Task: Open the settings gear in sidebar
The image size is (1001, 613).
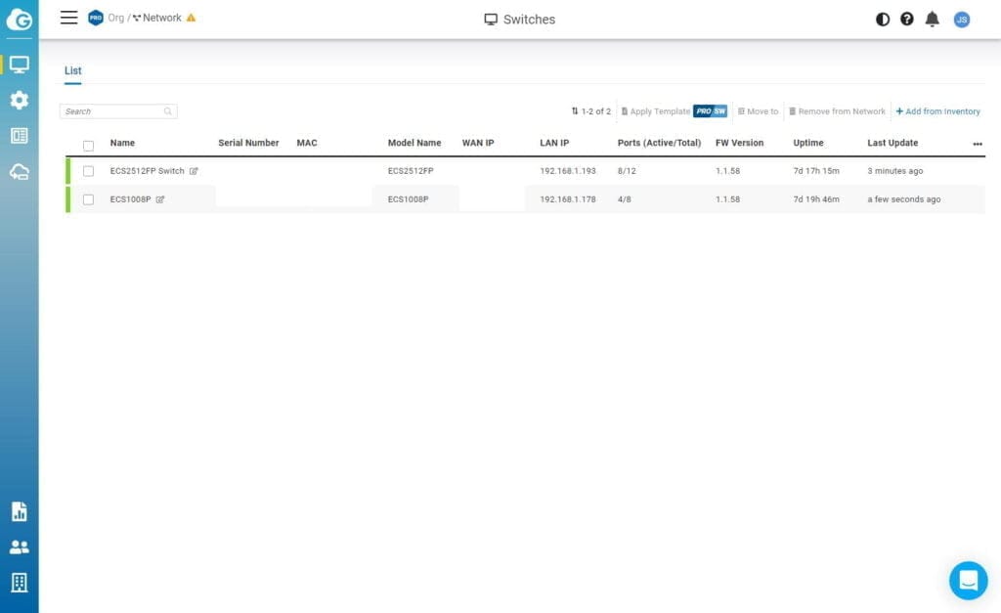Action: (19, 100)
